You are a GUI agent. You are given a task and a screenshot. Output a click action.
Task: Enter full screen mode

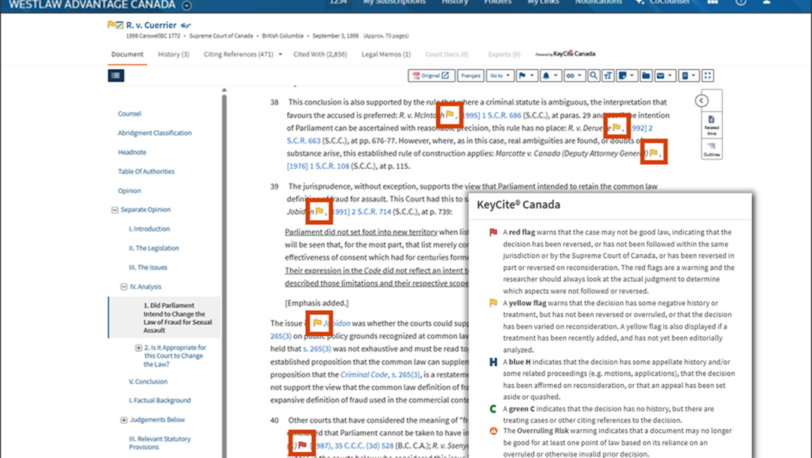(708, 75)
